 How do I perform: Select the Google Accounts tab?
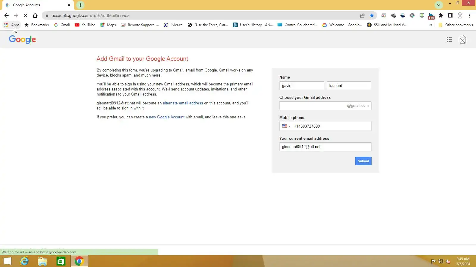38,5
